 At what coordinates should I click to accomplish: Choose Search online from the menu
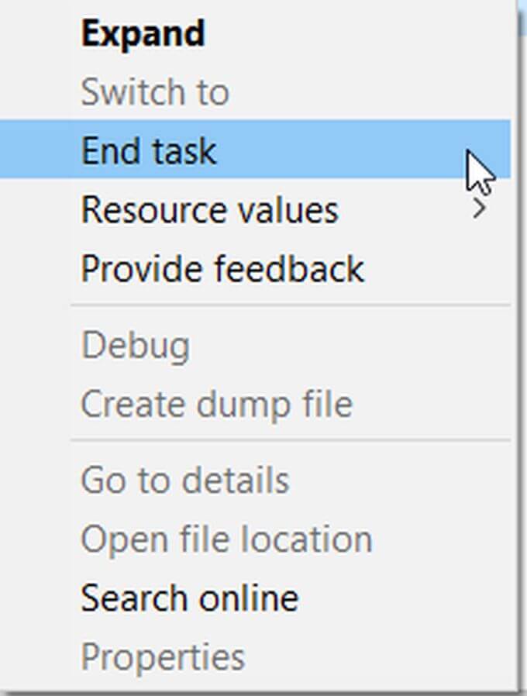(190, 598)
